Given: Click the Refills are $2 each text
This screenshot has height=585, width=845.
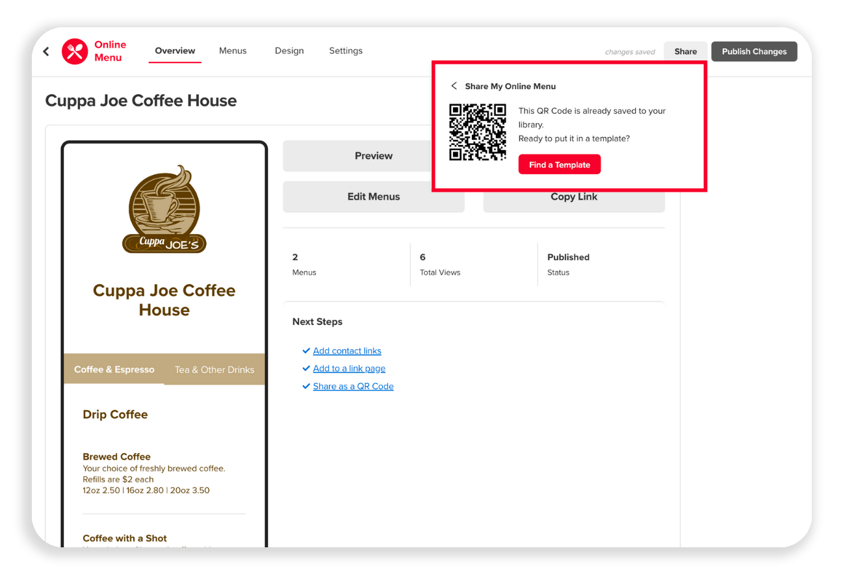Looking at the screenshot, I should tap(118, 479).
